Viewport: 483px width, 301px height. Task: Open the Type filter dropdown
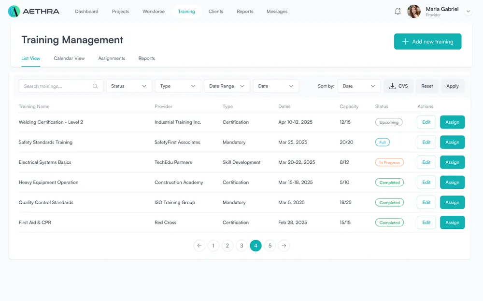pyautogui.click(x=178, y=86)
